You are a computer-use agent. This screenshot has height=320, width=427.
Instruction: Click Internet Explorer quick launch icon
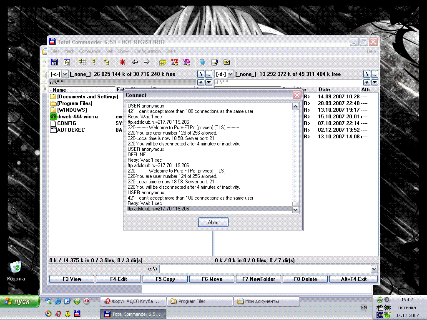(58, 301)
